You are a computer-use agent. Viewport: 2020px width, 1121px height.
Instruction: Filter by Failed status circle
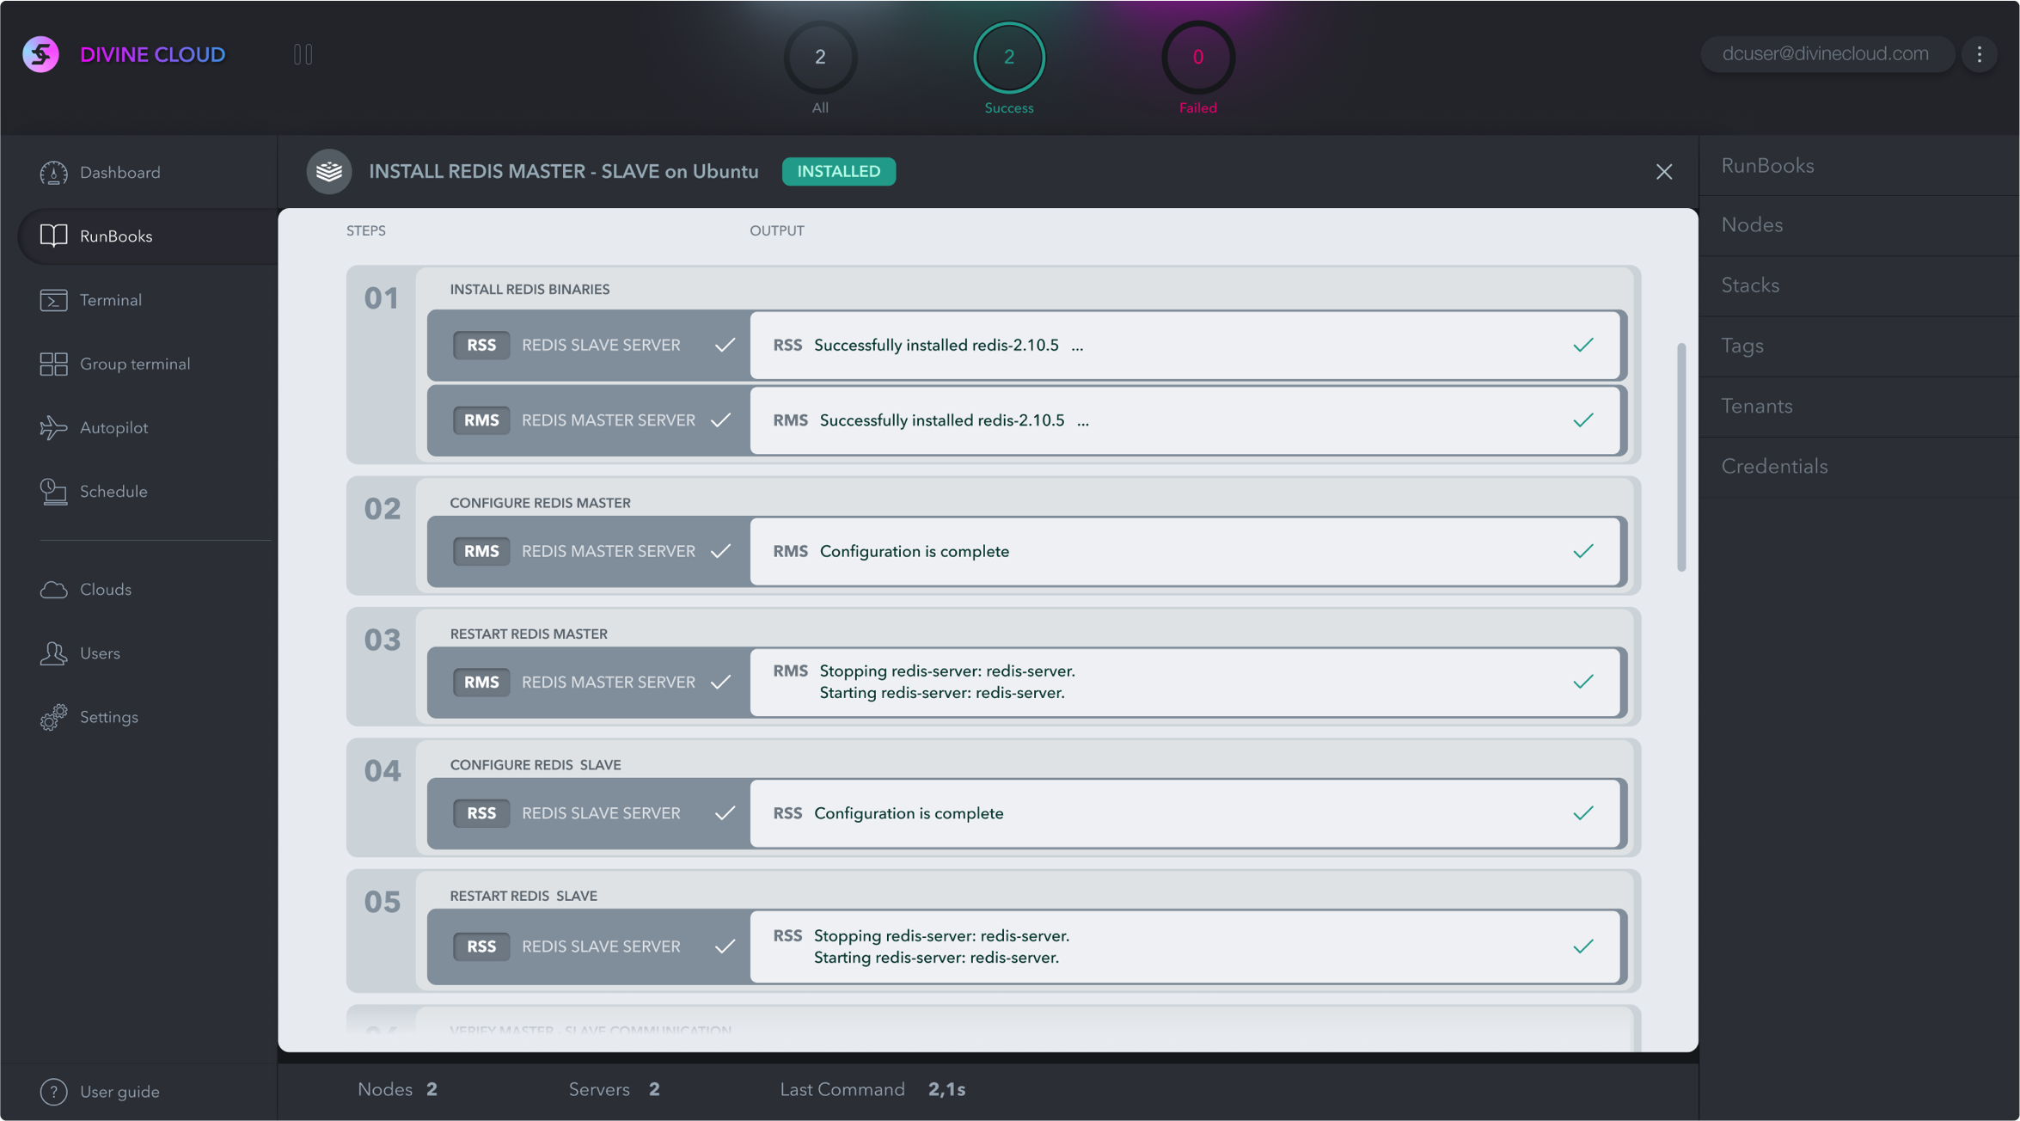point(1197,58)
